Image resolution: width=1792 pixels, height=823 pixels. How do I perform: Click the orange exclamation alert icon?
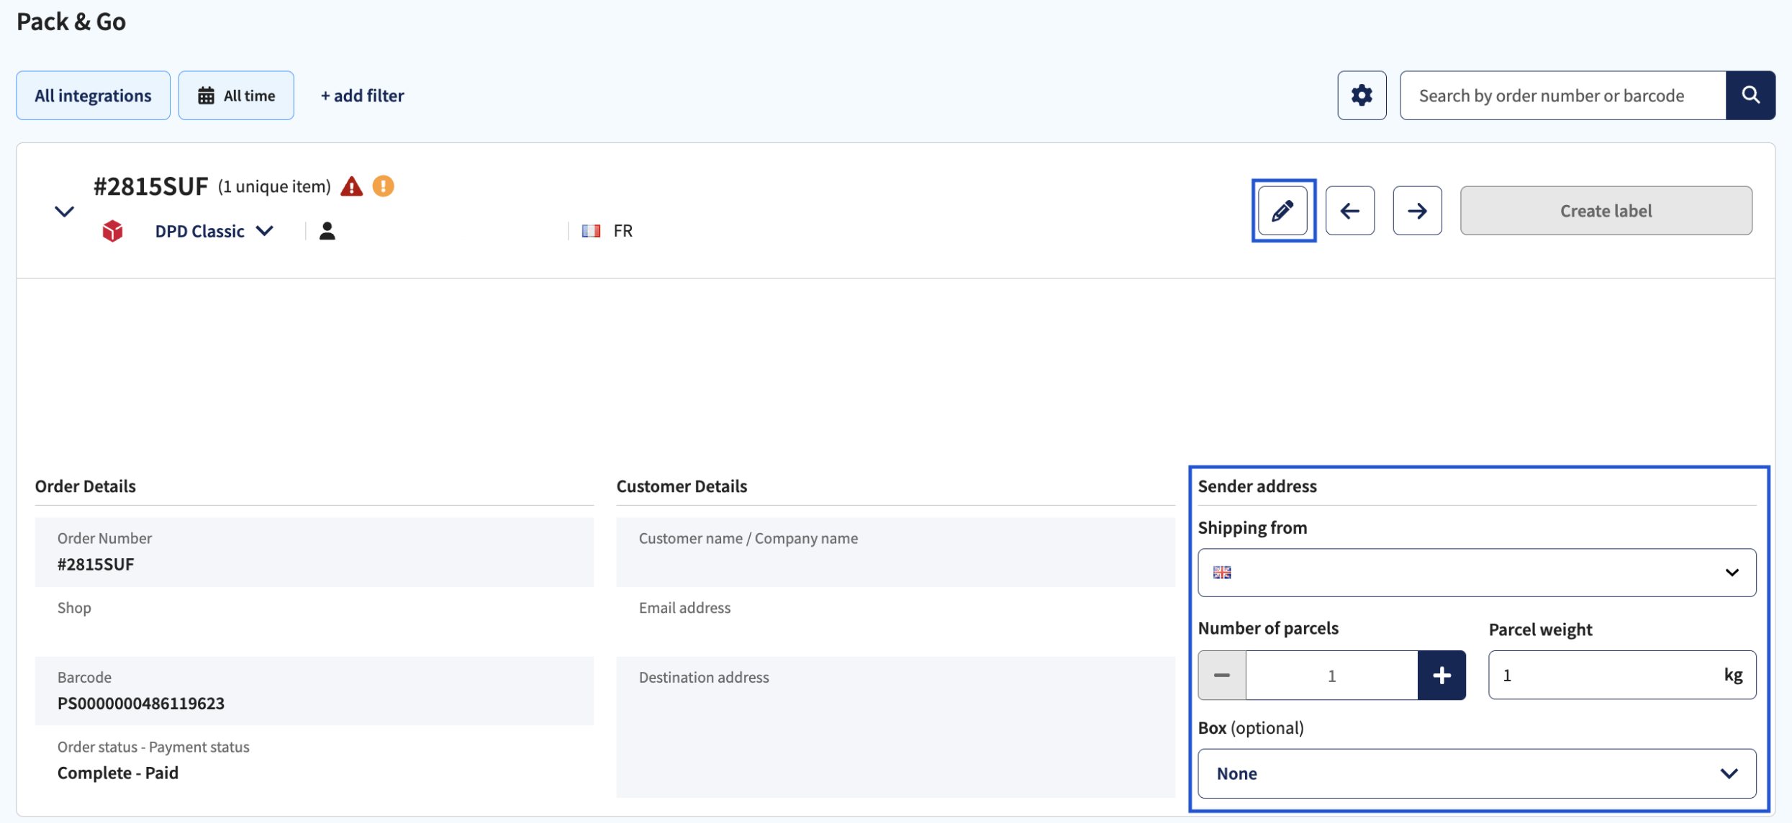point(384,186)
